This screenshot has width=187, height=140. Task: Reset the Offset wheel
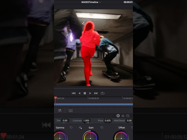pyautogui.click(x=132, y=127)
